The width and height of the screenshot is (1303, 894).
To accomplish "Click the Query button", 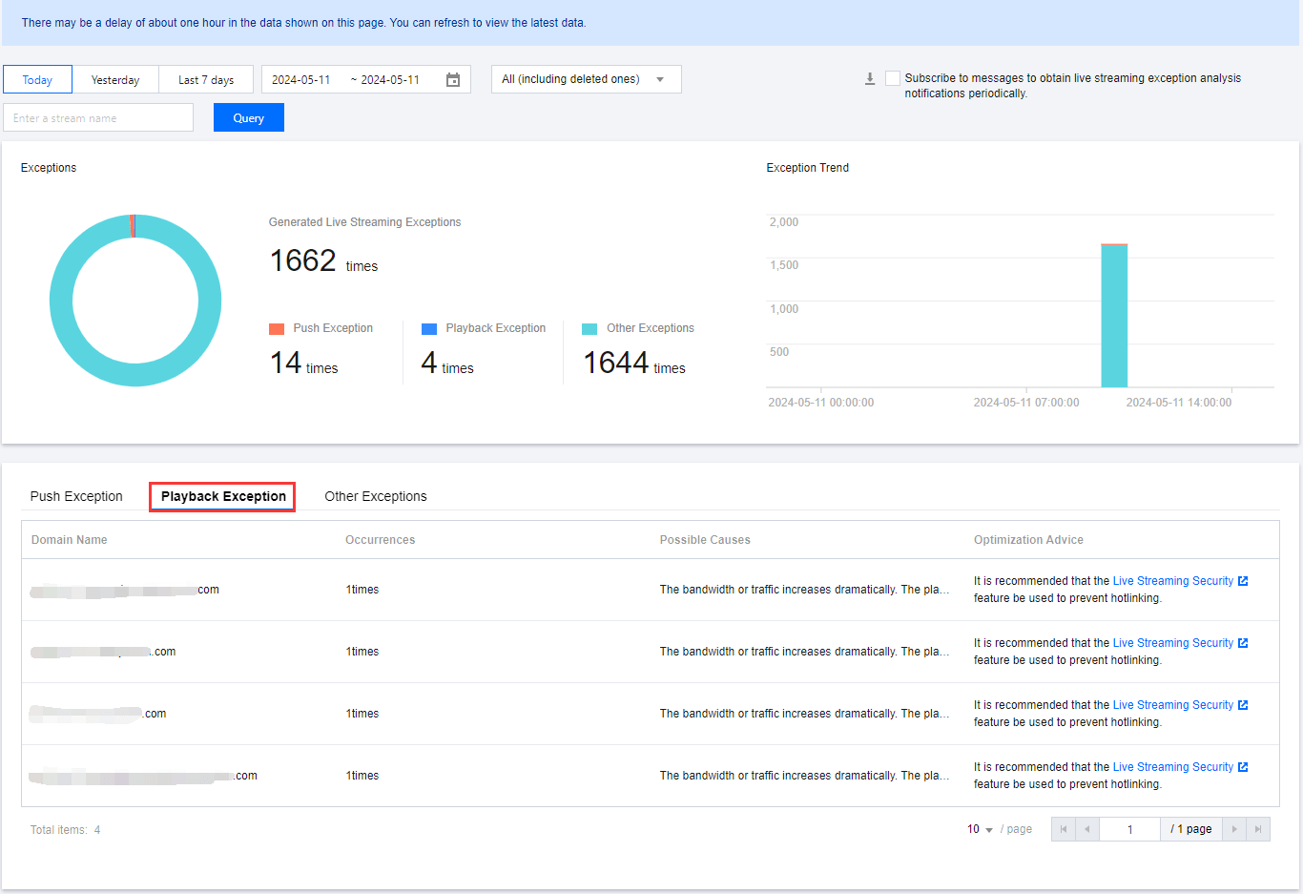I will (248, 118).
